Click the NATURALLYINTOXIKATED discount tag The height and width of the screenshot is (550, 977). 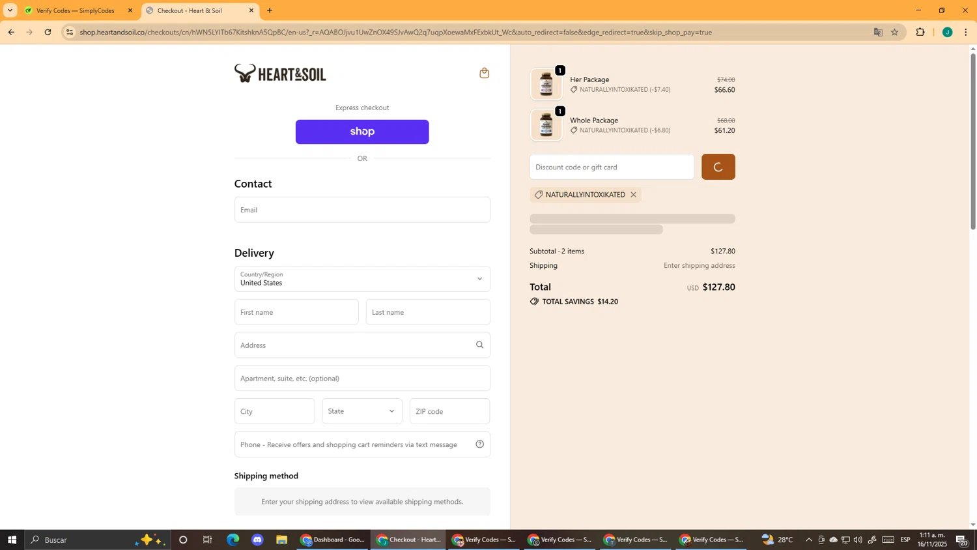pos(586,195)
